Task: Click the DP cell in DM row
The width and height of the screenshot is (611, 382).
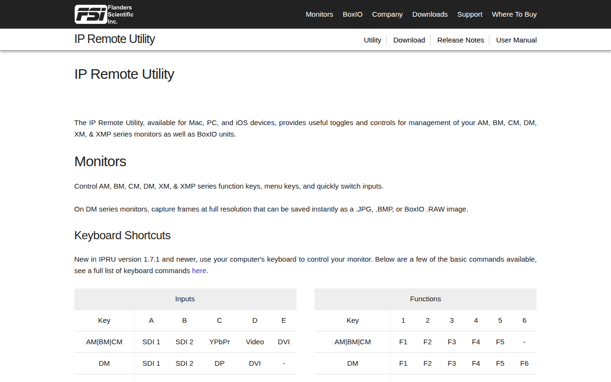Action: [x=220, y=363]
